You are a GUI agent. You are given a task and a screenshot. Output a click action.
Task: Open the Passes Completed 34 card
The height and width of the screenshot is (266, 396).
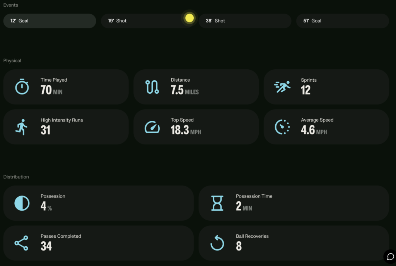[x=99, y=243]
